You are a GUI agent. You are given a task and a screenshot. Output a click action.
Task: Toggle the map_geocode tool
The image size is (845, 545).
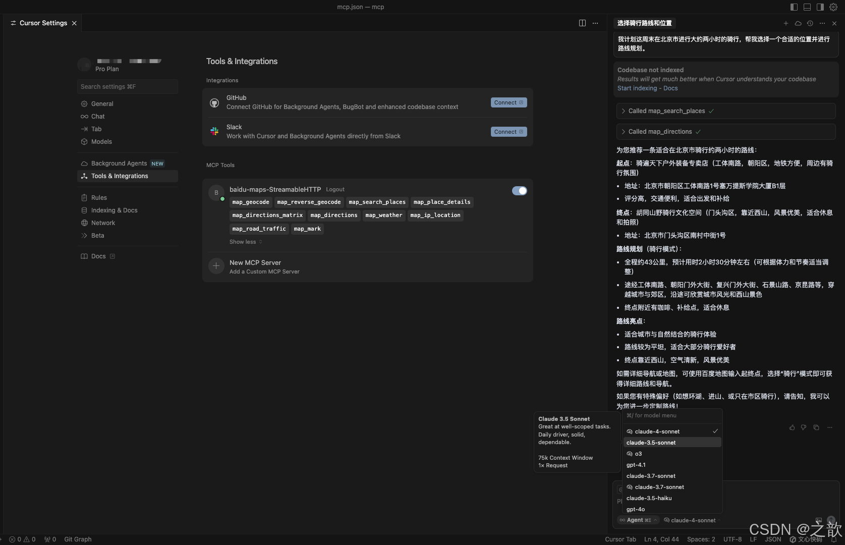tap(251, 202)
